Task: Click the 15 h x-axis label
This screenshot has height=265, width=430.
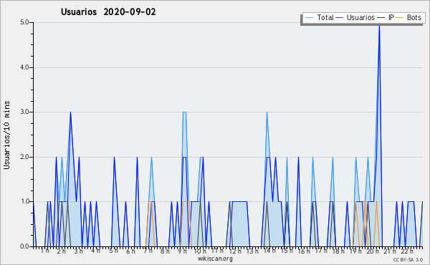Action: pos(287,251)
